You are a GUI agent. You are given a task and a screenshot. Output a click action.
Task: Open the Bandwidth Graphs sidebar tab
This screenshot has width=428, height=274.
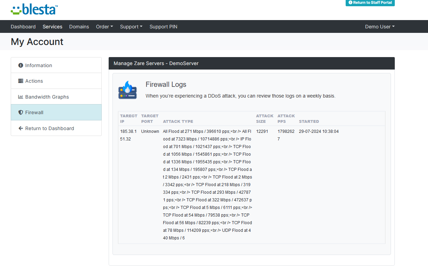pos(56,97)
